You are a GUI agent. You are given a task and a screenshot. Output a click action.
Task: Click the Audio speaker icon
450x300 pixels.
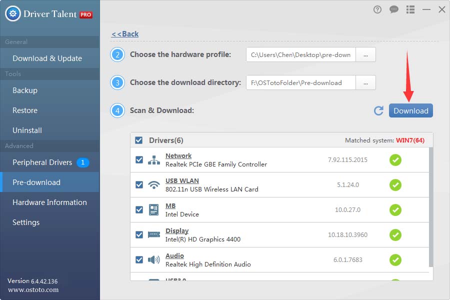(154, 260)
